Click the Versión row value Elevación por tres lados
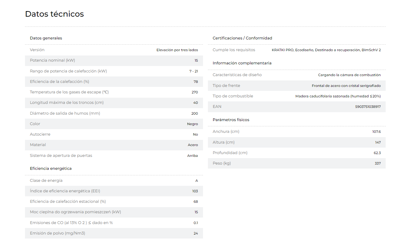This screenshot has height=249, width=414. click(x=177, y=50)
